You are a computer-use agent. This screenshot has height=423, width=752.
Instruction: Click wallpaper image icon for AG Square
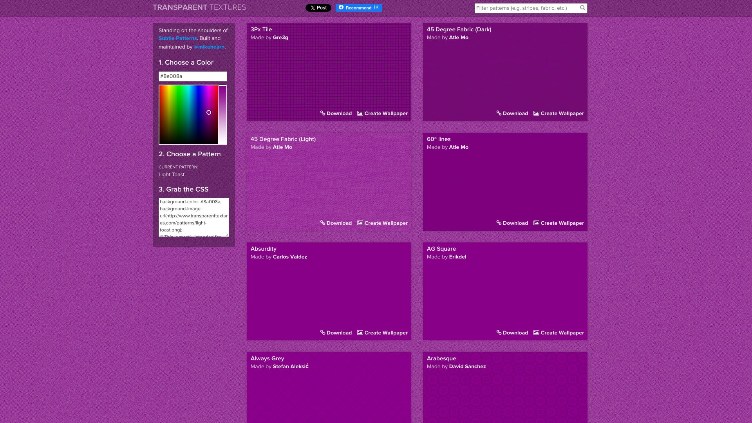click(x=536, y=333)
